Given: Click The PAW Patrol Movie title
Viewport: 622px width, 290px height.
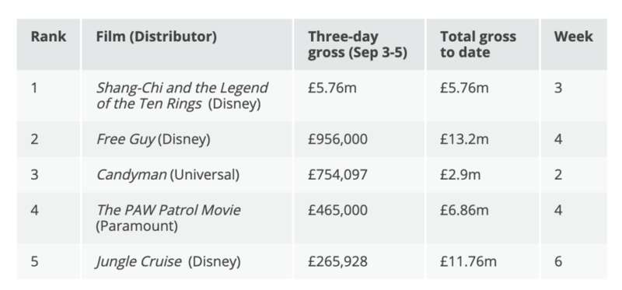Looking at the screenshot, I should pos(169,210).
